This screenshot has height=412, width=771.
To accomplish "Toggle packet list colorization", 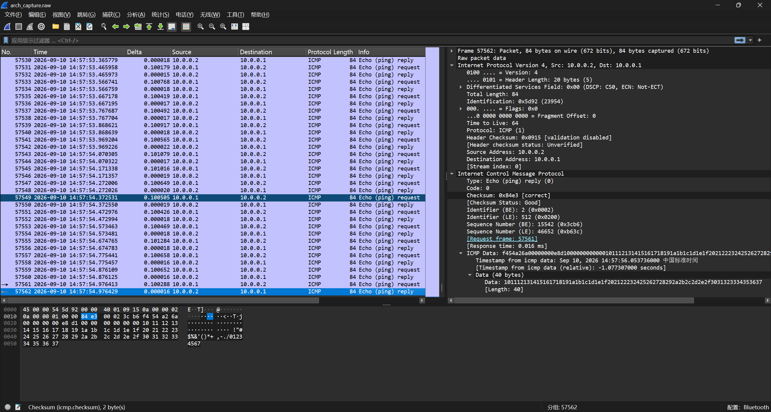I will pos(186,27).
